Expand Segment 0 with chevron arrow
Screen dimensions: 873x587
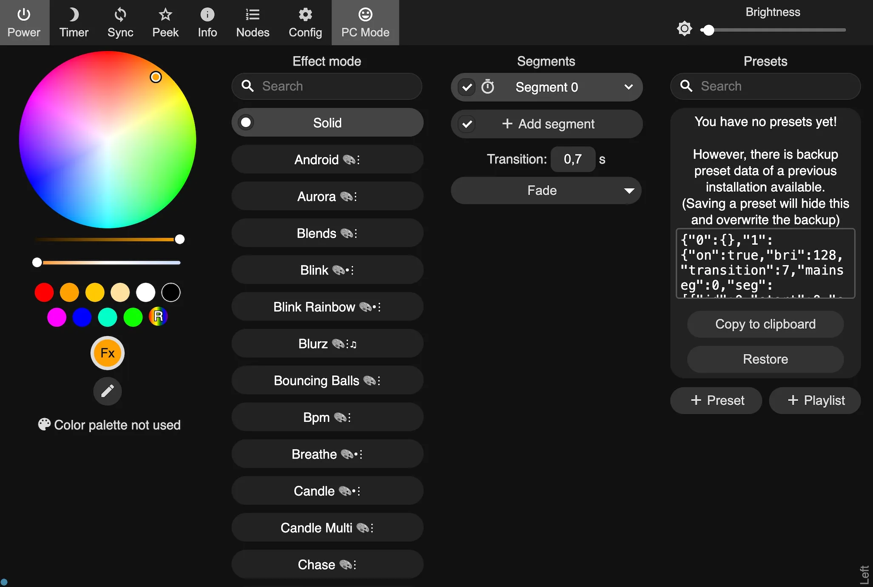tap(629, 87)
